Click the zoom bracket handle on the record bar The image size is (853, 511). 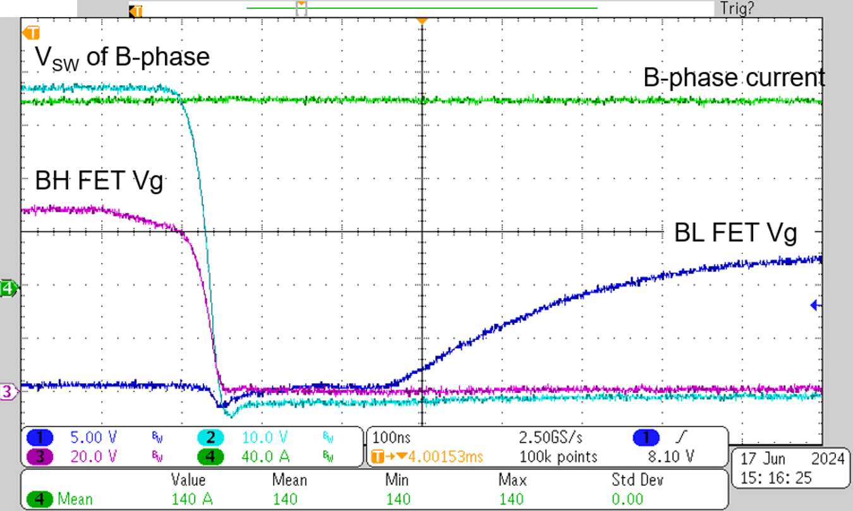pyautogui.click(x=302, y=8)
